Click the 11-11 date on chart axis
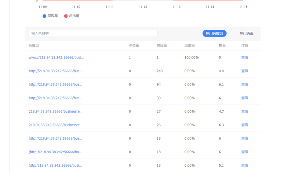Screen dimensions: 296x173 click(110, 7)
